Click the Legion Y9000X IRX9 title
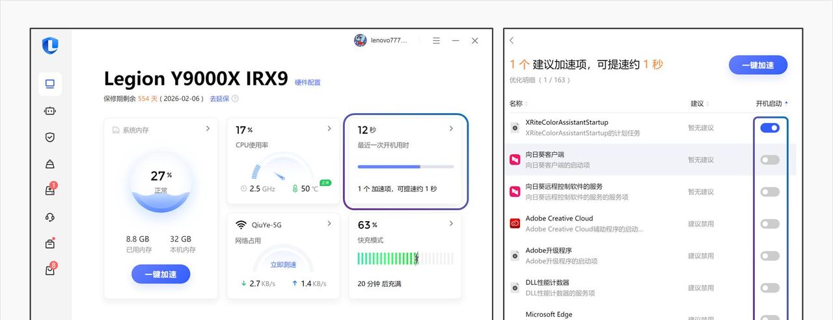The image size is (833, 320). 196,79
